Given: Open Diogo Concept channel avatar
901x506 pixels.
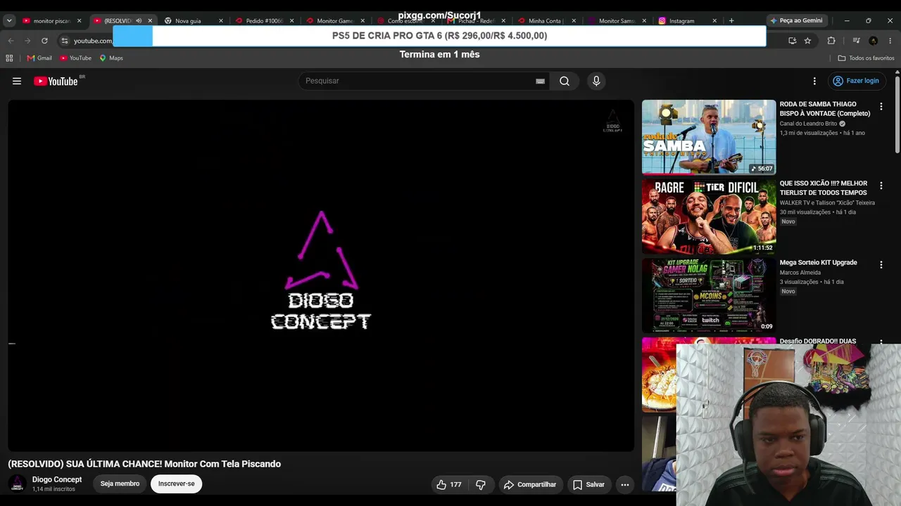Looking at the screenshot, I should click(x=18, y=484).
